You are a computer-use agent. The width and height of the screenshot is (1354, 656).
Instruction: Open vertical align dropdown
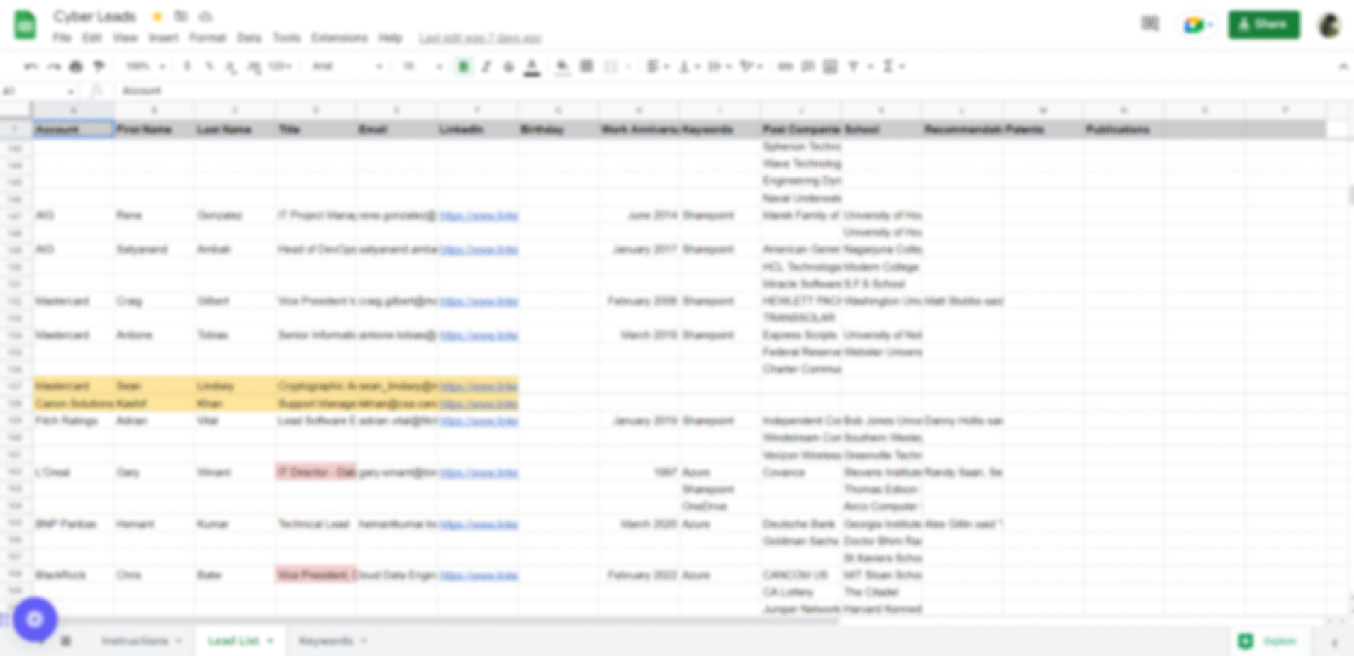[x=689, y=67]
